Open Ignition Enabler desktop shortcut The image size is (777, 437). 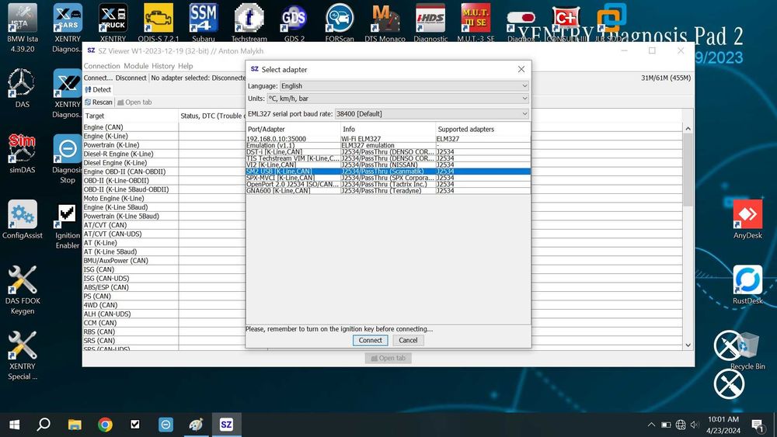[x=68, y=225]
